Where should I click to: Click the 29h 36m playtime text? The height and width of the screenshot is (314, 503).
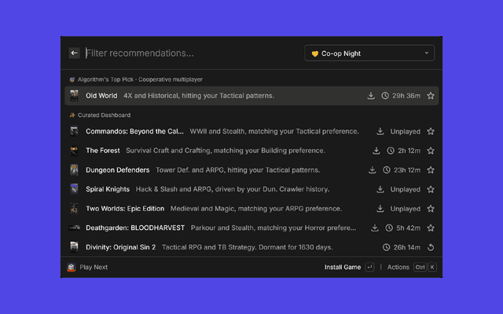[x=406, y=96]
